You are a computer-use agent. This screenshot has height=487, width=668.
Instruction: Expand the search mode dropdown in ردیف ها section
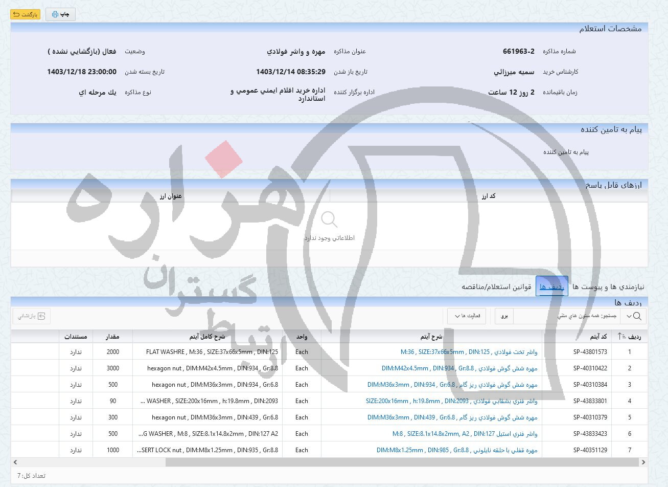point(629,316)
